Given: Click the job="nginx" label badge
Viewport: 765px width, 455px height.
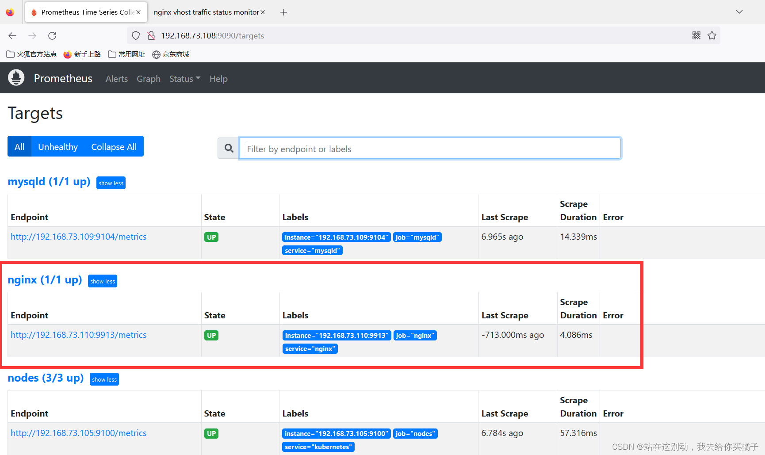Looking at the screenshot, I should [415, 336].
